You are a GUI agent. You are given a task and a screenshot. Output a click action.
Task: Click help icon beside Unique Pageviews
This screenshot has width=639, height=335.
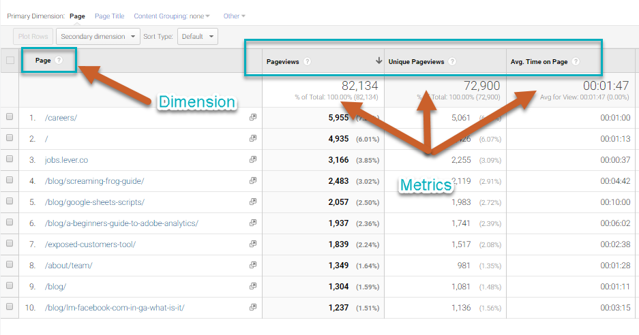[x=452, y=62]
